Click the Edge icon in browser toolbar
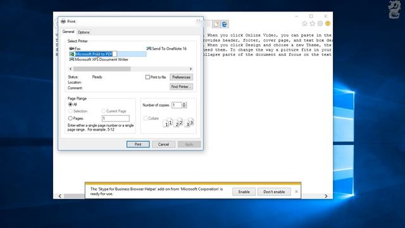Viewport: 405px width, 228px height. coord(224,24)
